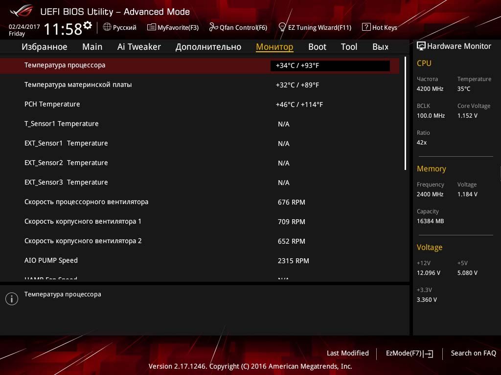Click the 1.184 V memory voltage value
Screen dimensions: 501x375
(x=467, y=194)
